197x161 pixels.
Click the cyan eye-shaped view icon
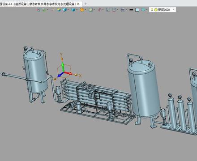(143, 10)
